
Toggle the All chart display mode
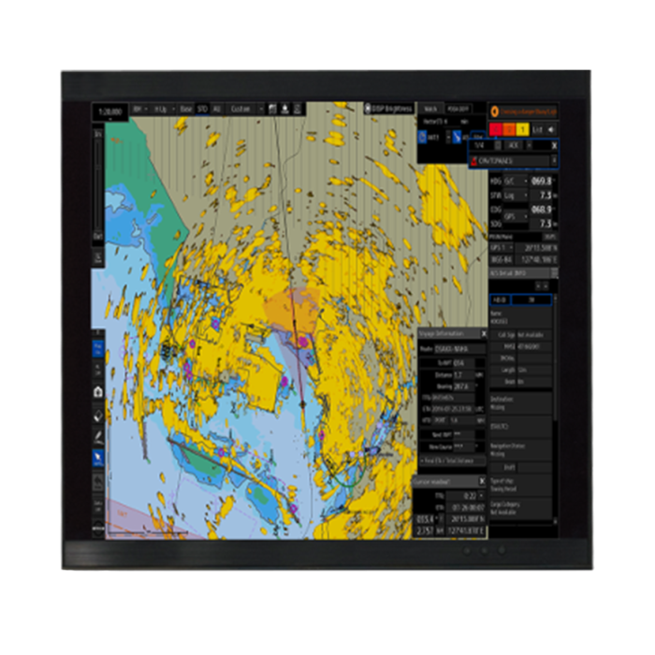[216, 109]
